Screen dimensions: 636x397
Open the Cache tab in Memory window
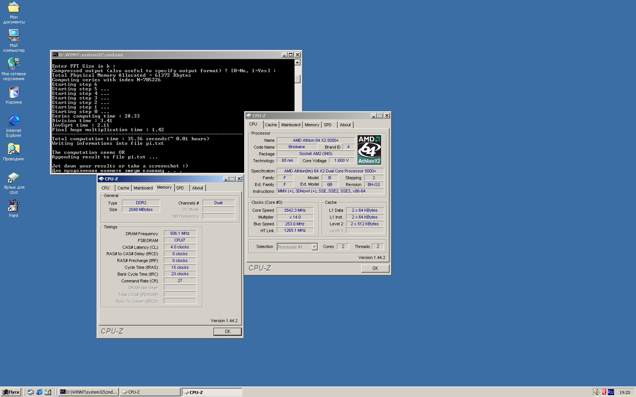click(123, 188)
